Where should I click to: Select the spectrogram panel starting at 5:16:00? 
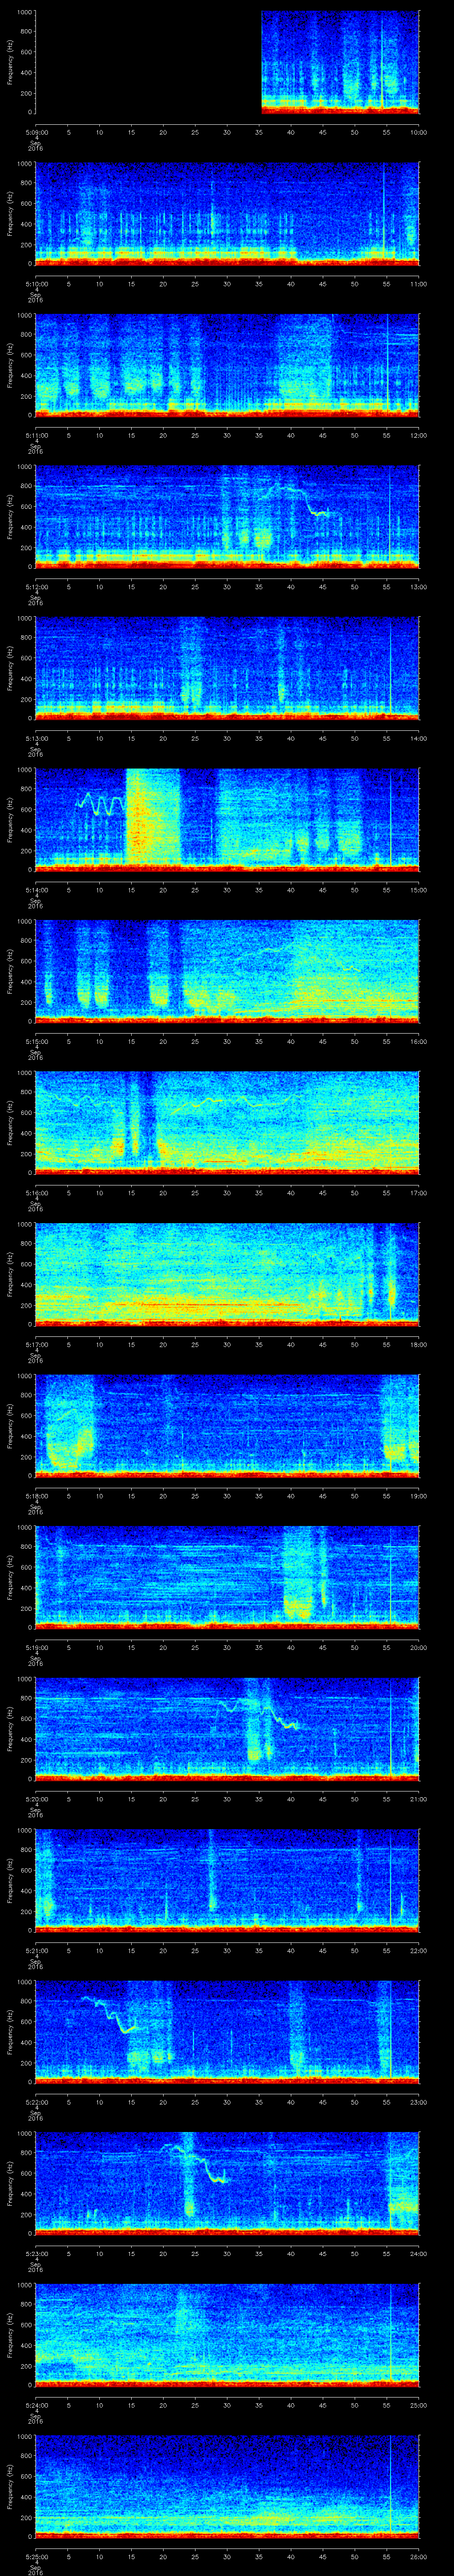(x=227, y=1122)
